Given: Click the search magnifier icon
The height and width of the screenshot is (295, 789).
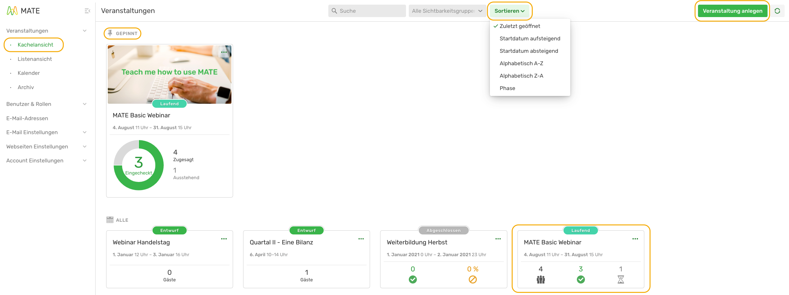Looking at the screenshot, I should pyautogui.click(x=334, y=11).
